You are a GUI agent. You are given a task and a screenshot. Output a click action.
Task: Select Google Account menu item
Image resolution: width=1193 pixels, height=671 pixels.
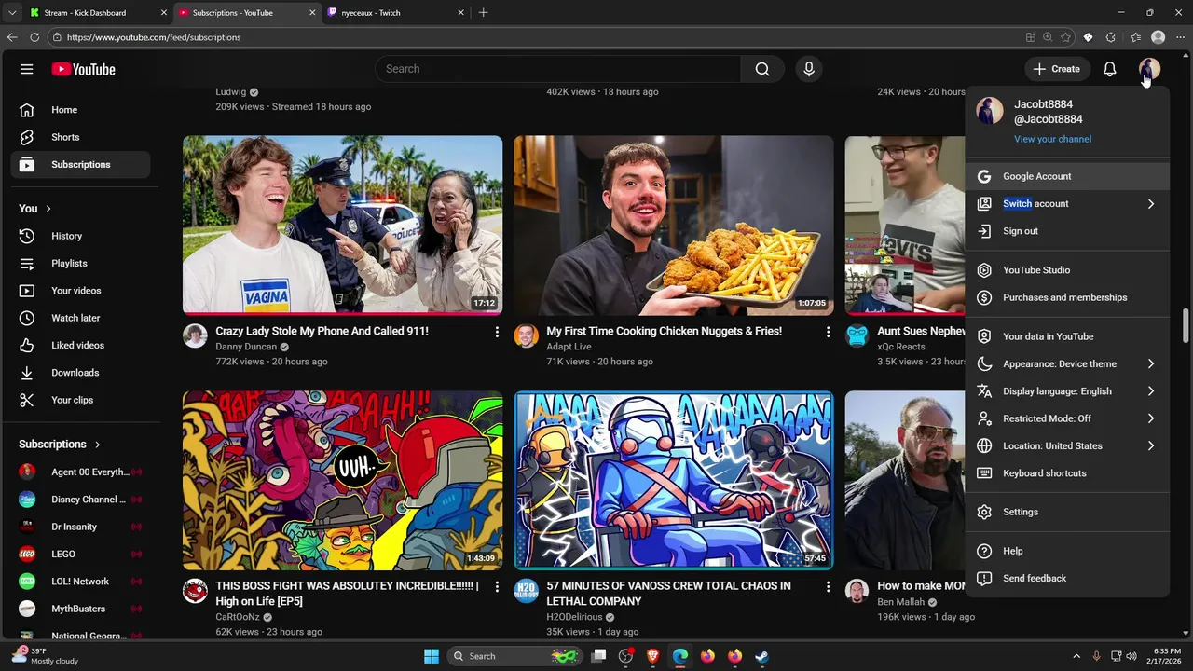(x=1067, y=176)
